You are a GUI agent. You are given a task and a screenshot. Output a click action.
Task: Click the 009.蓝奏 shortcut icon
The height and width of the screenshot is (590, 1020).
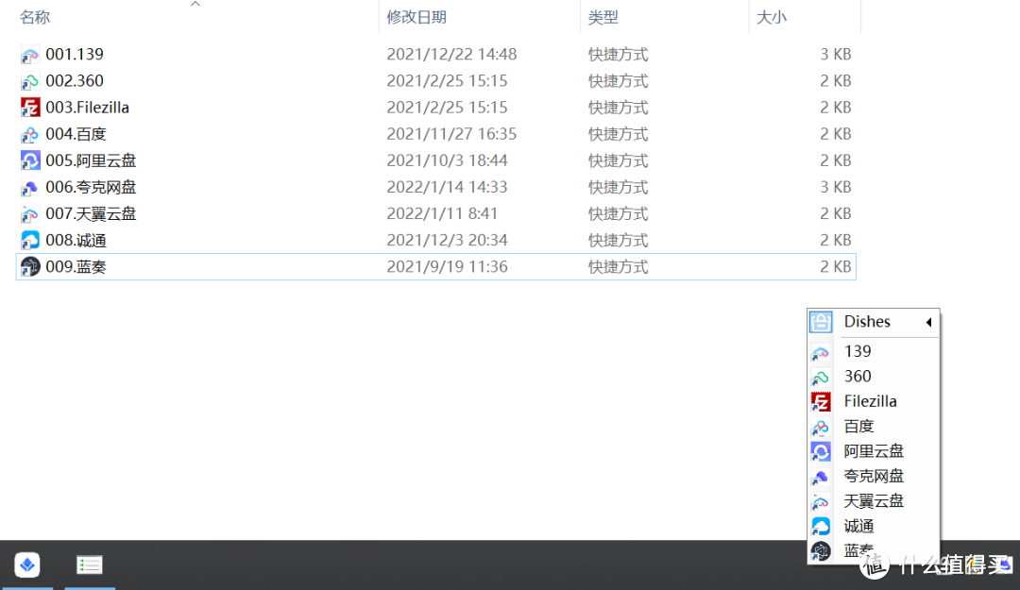tap(30, 267)
